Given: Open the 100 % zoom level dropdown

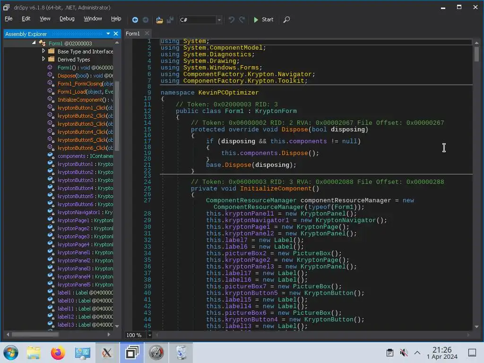Looking at the screenshot, I should pos(150,335).
